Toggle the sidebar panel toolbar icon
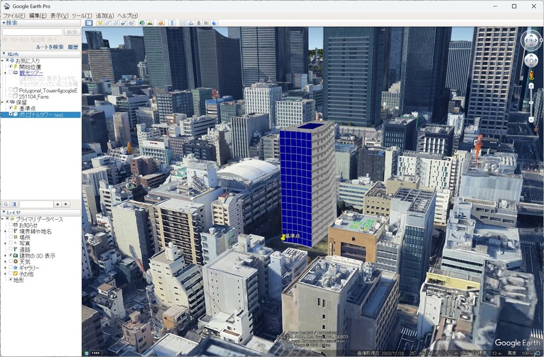The width and height of the screenshot is (544, 357). 89,23
